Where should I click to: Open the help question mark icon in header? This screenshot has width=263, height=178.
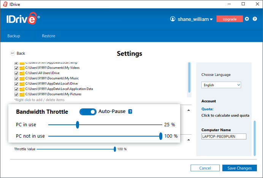click(255, 19)
